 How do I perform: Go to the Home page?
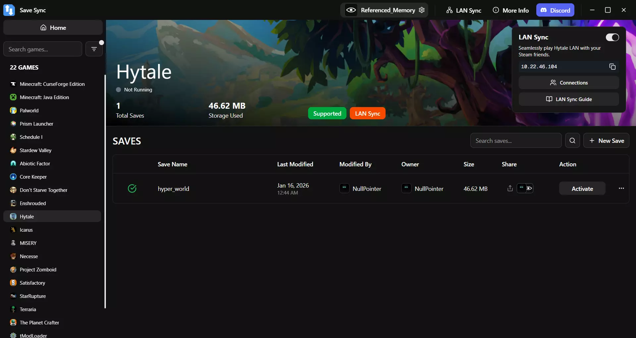click(53, 28)
